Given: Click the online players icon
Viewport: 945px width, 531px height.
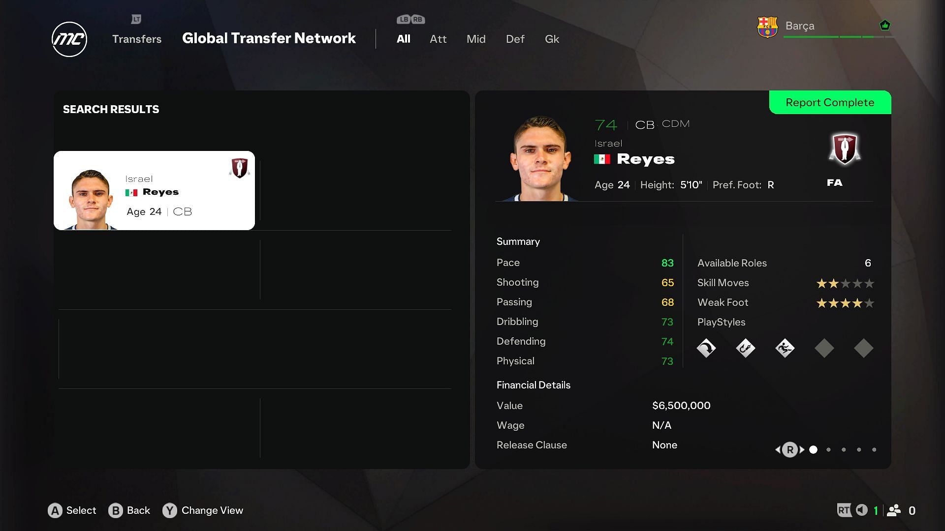Looking at the screenshot, I should (x=894, y=510).
